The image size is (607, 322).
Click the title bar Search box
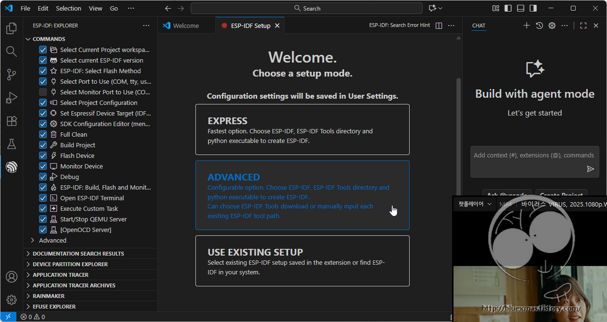(306, 8)
